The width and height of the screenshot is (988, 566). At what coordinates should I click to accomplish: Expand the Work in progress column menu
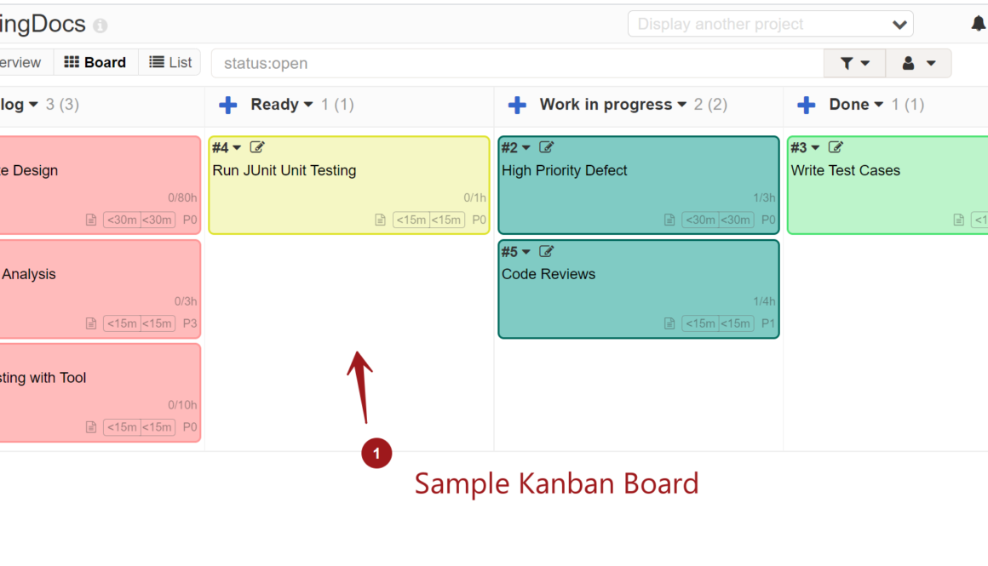[x=681, y=105]
